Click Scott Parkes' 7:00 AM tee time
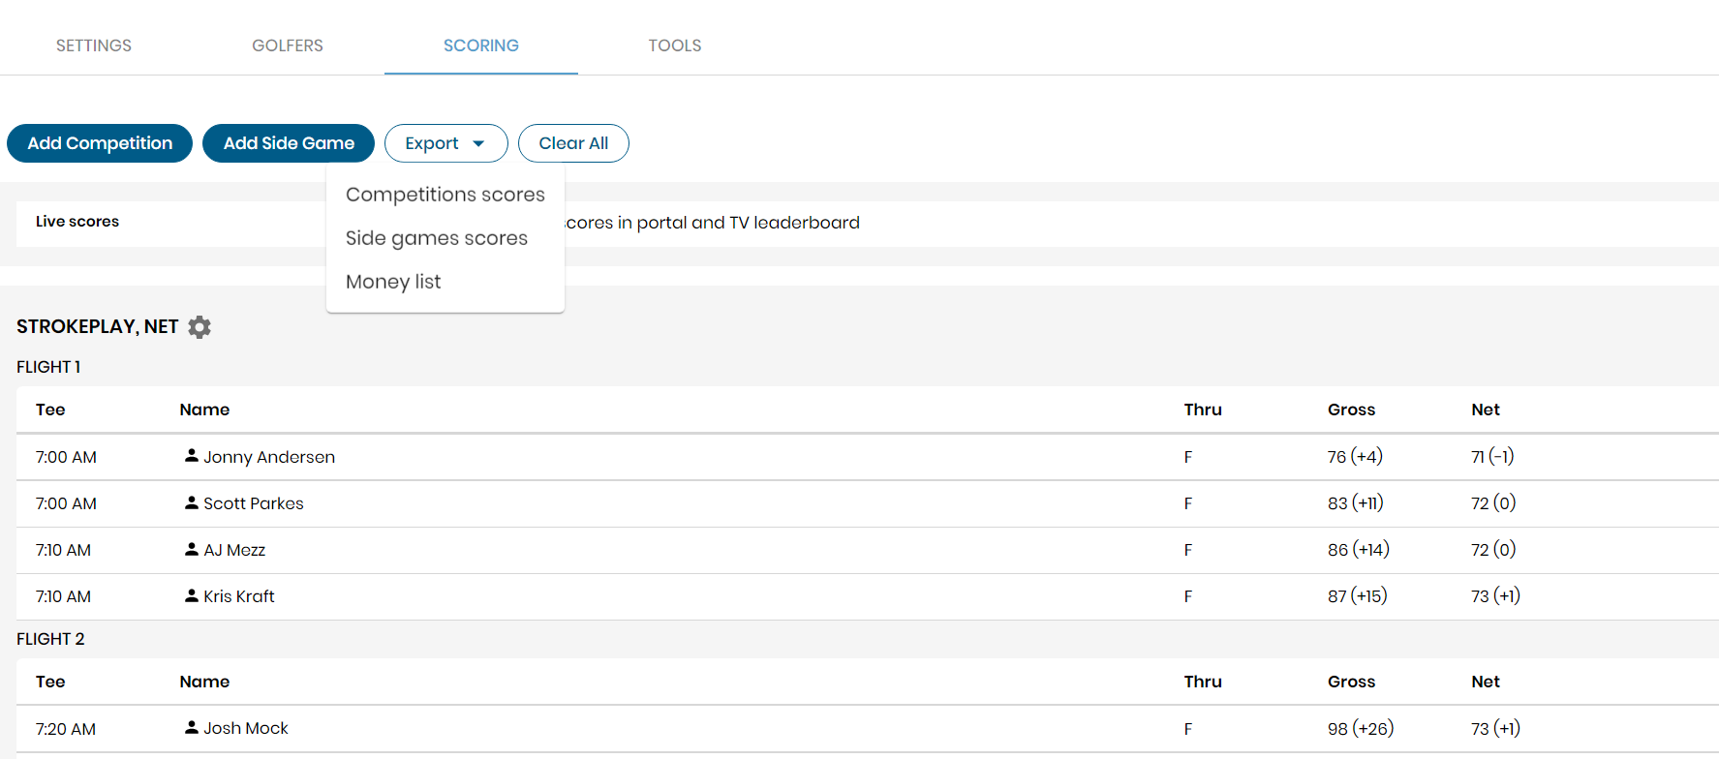1719x759 pixels. coord(66,503)
